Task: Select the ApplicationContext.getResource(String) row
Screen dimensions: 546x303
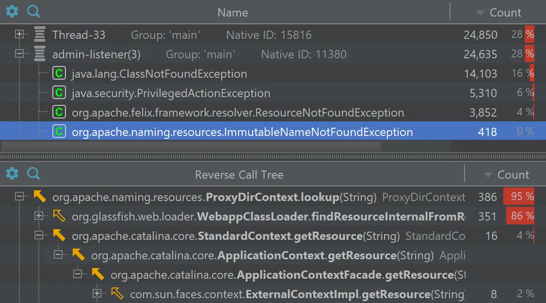Action: (273, 255)
